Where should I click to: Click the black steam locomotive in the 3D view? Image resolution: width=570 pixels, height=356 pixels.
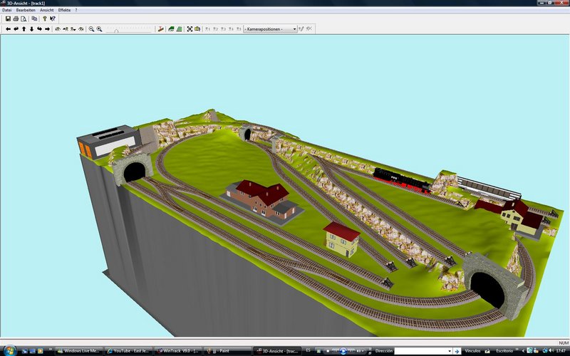click(402, 180)
